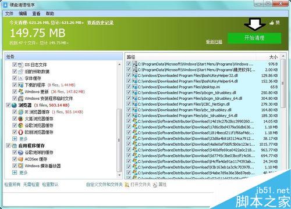Click the Windows 媒体播放器 icon
This screenshot has width=291, height=209.
[x=20, y=166]
